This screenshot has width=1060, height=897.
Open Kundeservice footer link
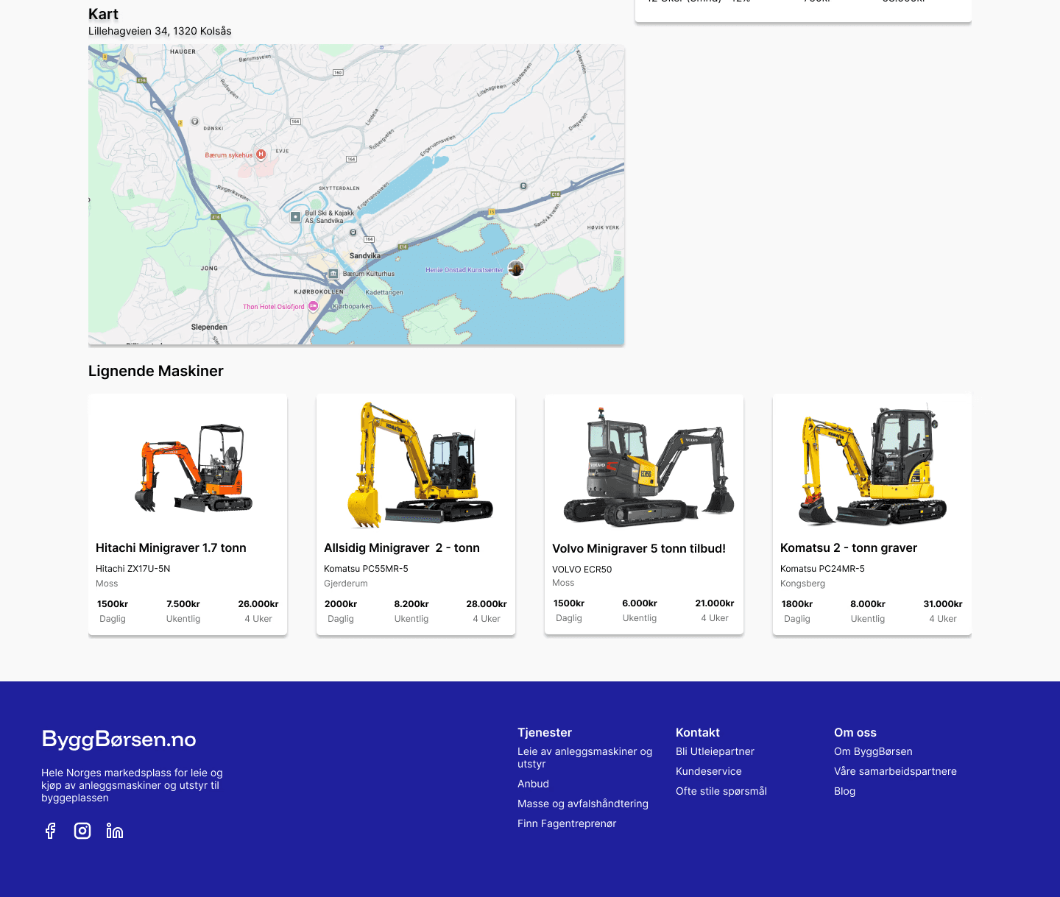point(709,771)
